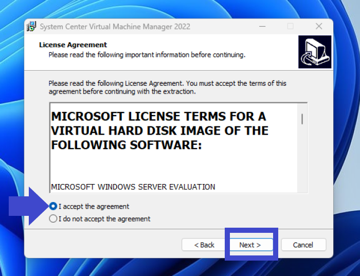Screen dimensions: 360x276
Task: Close the System Center setup window
Action: pos(319,26)
